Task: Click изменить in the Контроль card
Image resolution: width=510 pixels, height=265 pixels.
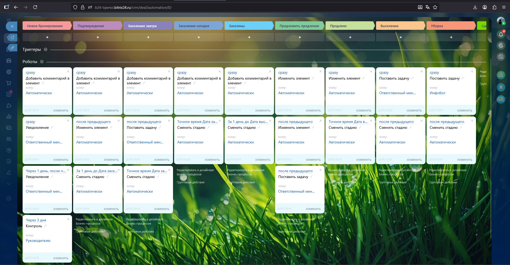Action: 61,258
